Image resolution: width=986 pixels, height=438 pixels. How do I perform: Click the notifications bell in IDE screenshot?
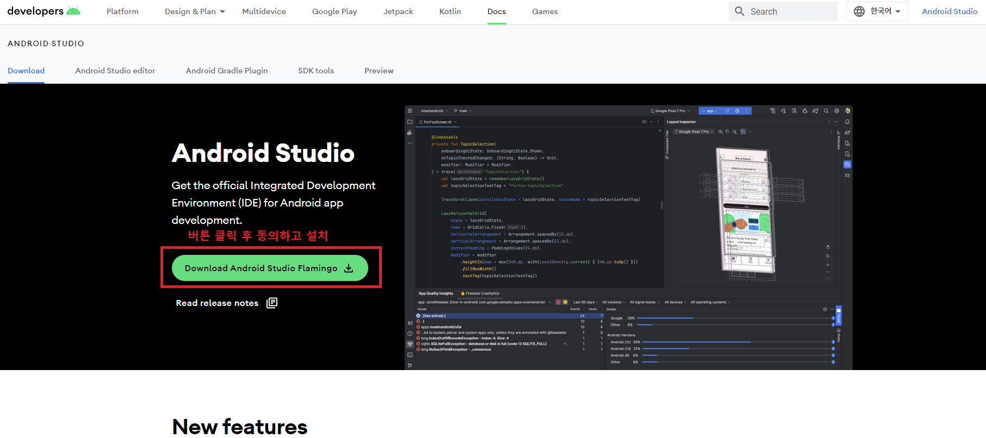pos(847,122)
